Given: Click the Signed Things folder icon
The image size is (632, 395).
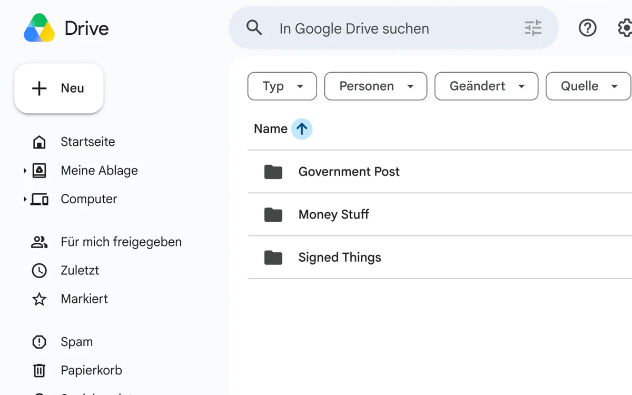Looking at the screenshot, I should [273, 258].
